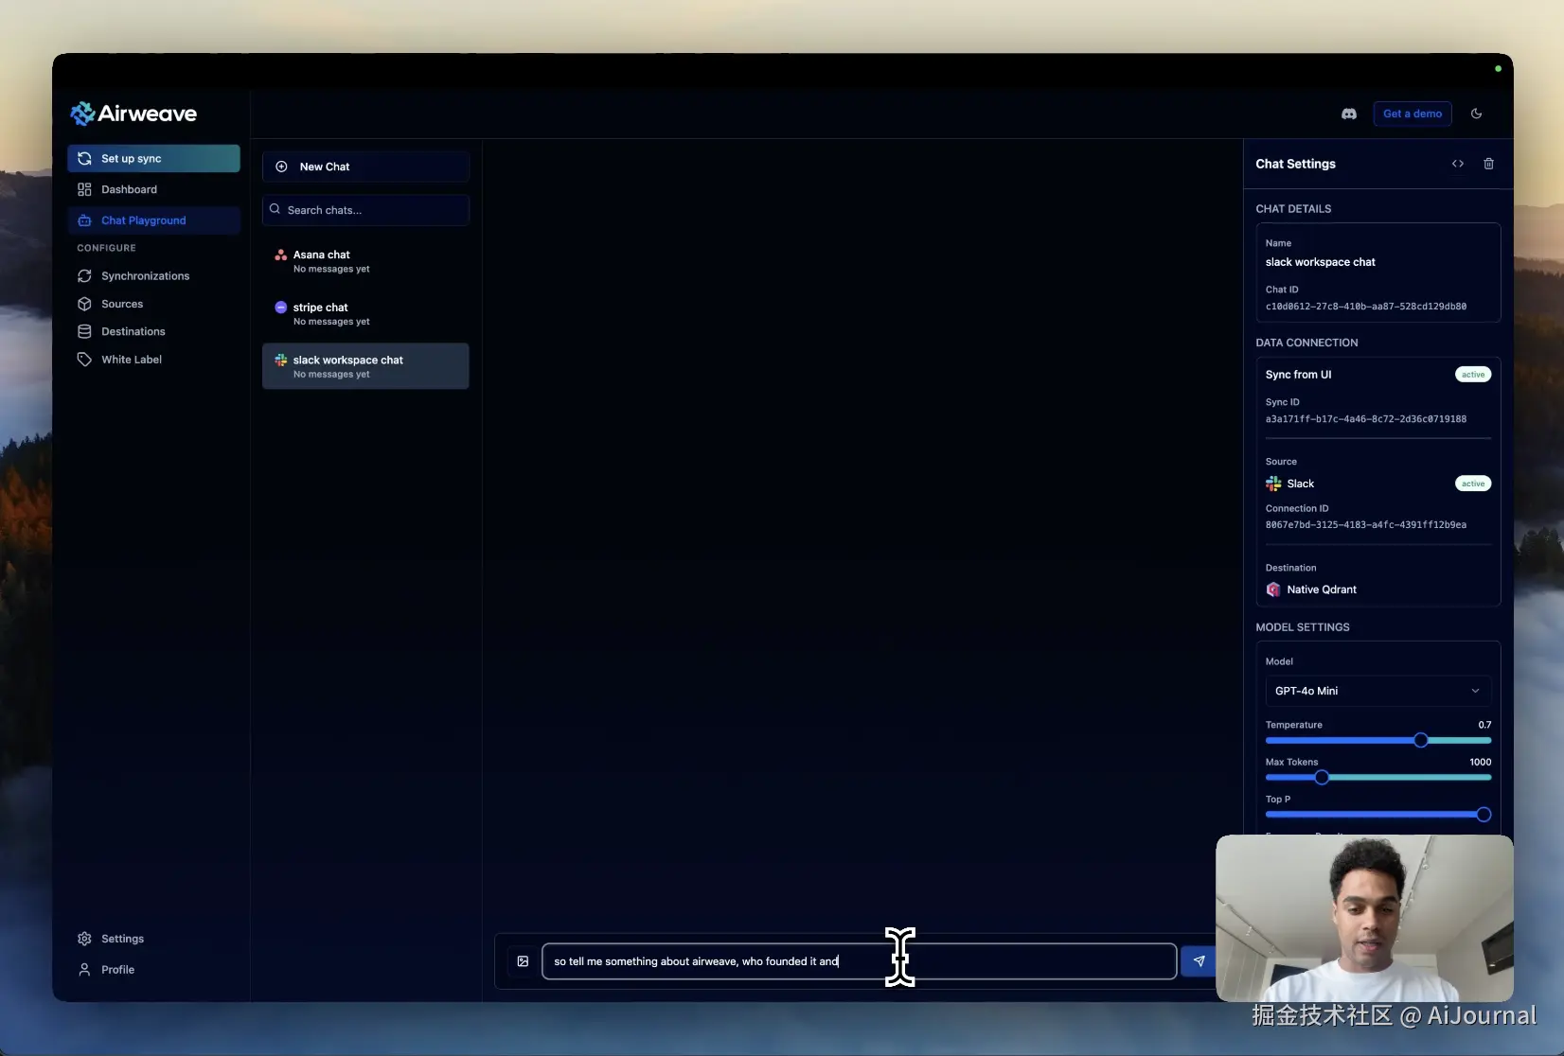The image size is (1564, 1056).
Task: Click the search magnifier icon
Action: pos(275,209)
